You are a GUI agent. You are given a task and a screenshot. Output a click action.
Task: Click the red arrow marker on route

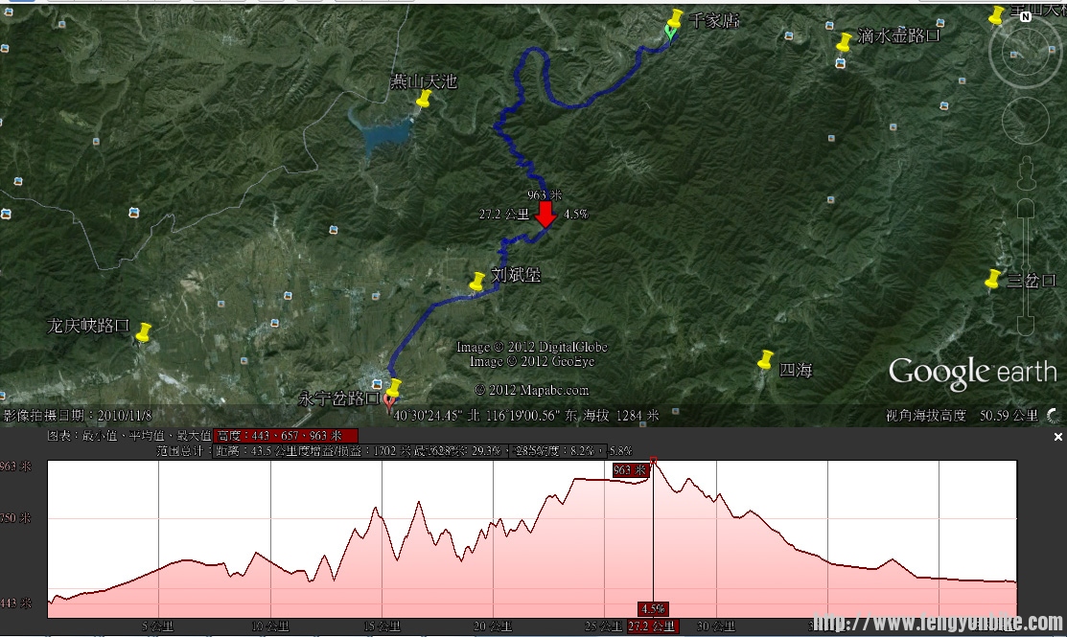pyautogui.click(x=545, y=215)
